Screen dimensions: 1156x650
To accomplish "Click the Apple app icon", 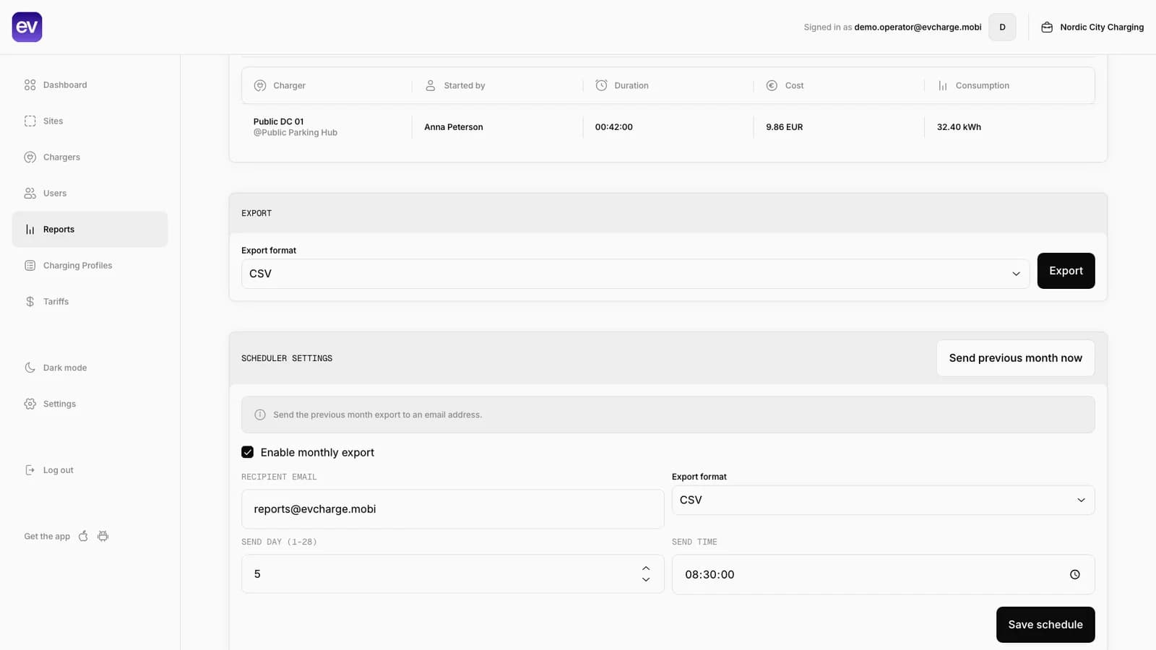I will click(83, 536).
